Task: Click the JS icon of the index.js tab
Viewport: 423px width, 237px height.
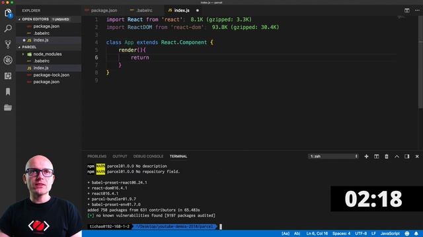Action: pos(170,11)
